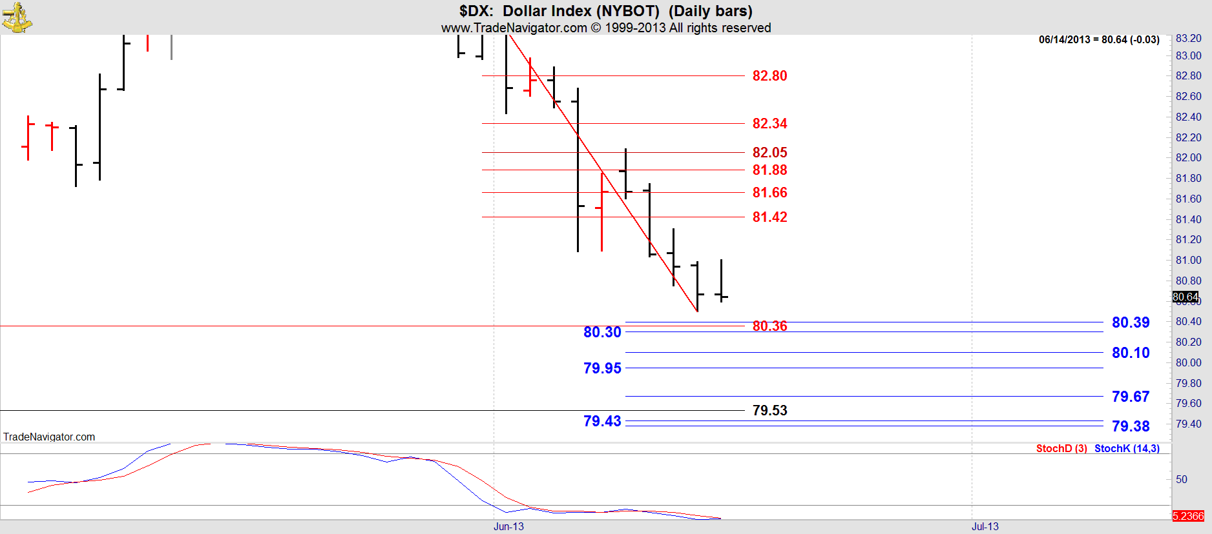Click the Jul-13 date axis marker
This screenshot has height=534, width=1212.
tap(985, 526)
